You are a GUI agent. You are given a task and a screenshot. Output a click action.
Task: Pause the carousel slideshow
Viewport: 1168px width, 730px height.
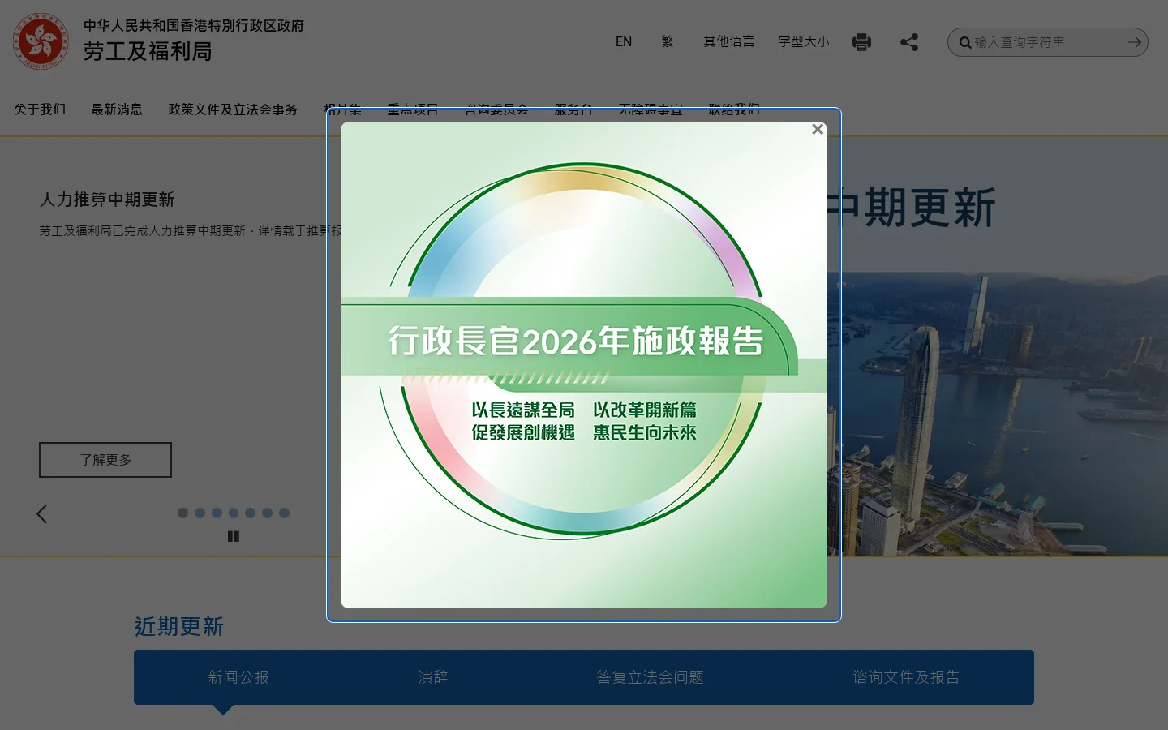coord(234,536)
